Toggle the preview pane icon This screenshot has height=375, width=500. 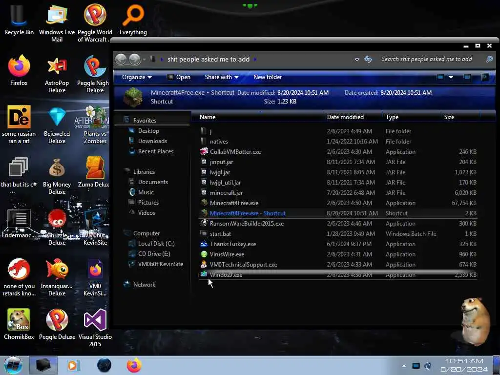click(x=467, y=77)
